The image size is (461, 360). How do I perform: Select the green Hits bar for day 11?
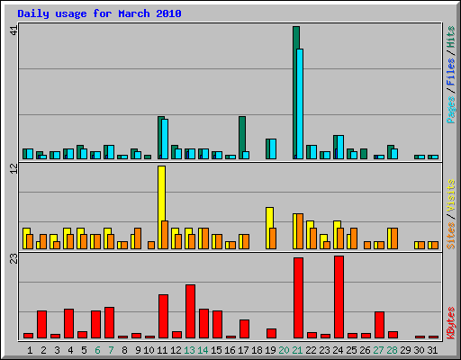click(160, 138)
